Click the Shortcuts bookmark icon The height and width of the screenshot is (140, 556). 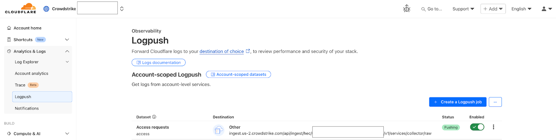[9, 40]
